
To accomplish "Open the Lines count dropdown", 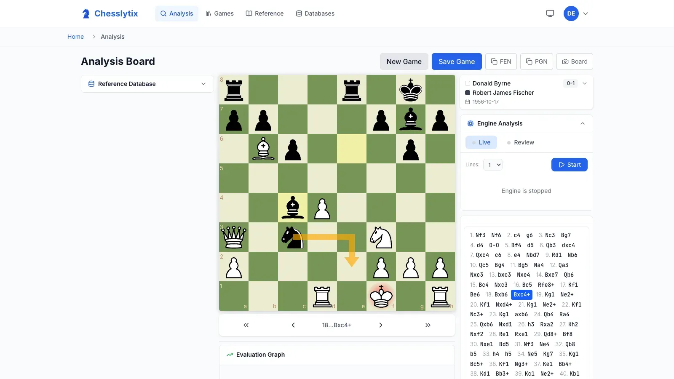I will coord(493,165).
